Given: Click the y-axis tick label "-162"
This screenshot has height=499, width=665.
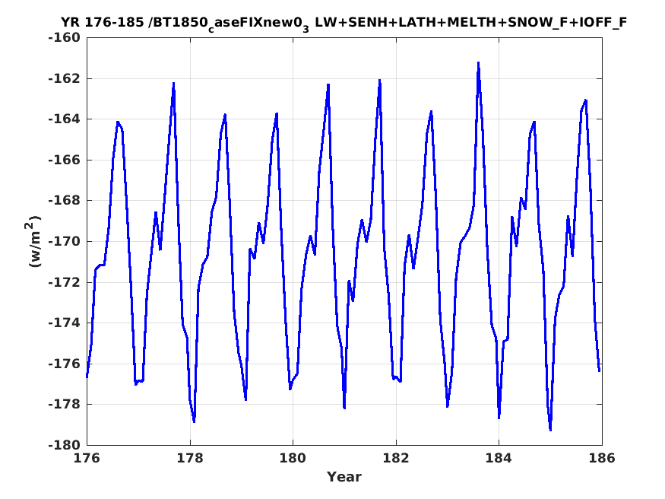Looking at the screenshot, I should coord(65,78).
